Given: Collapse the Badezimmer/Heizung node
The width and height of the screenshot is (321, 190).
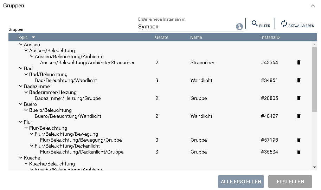Looking at the screenshot, I should click(26, 92).
